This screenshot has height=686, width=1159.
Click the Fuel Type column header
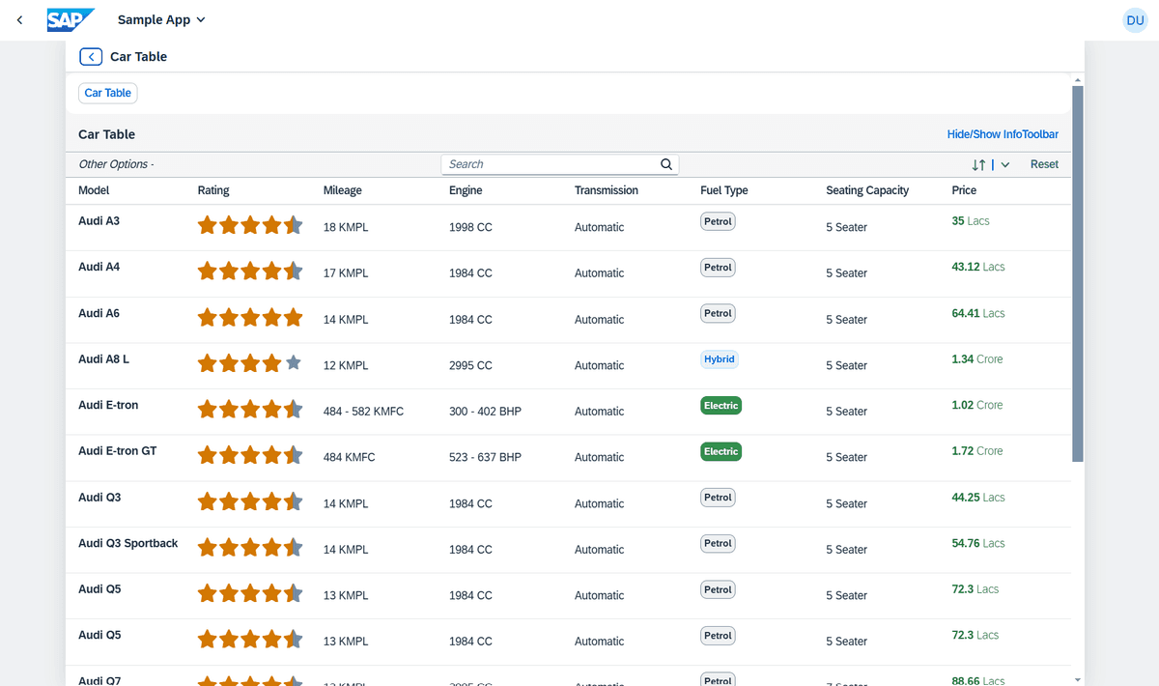point(724,190)
